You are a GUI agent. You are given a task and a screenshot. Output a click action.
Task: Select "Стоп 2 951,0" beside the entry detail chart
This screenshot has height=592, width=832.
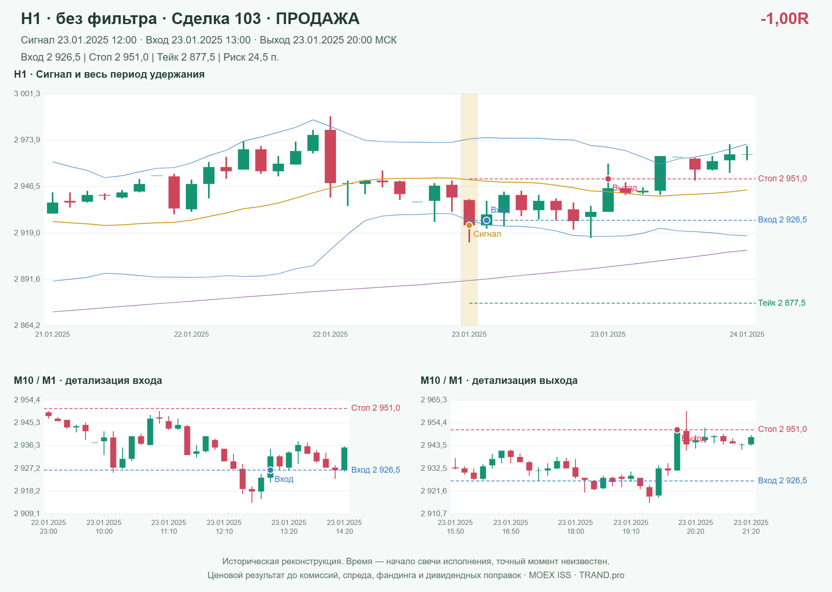click(376, 408)
